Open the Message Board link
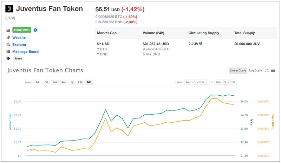This screenshot has height=163, width=281. tap(25, 52)
